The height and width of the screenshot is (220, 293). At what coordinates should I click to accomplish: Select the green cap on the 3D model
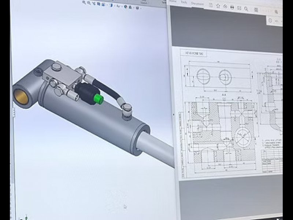98,99
